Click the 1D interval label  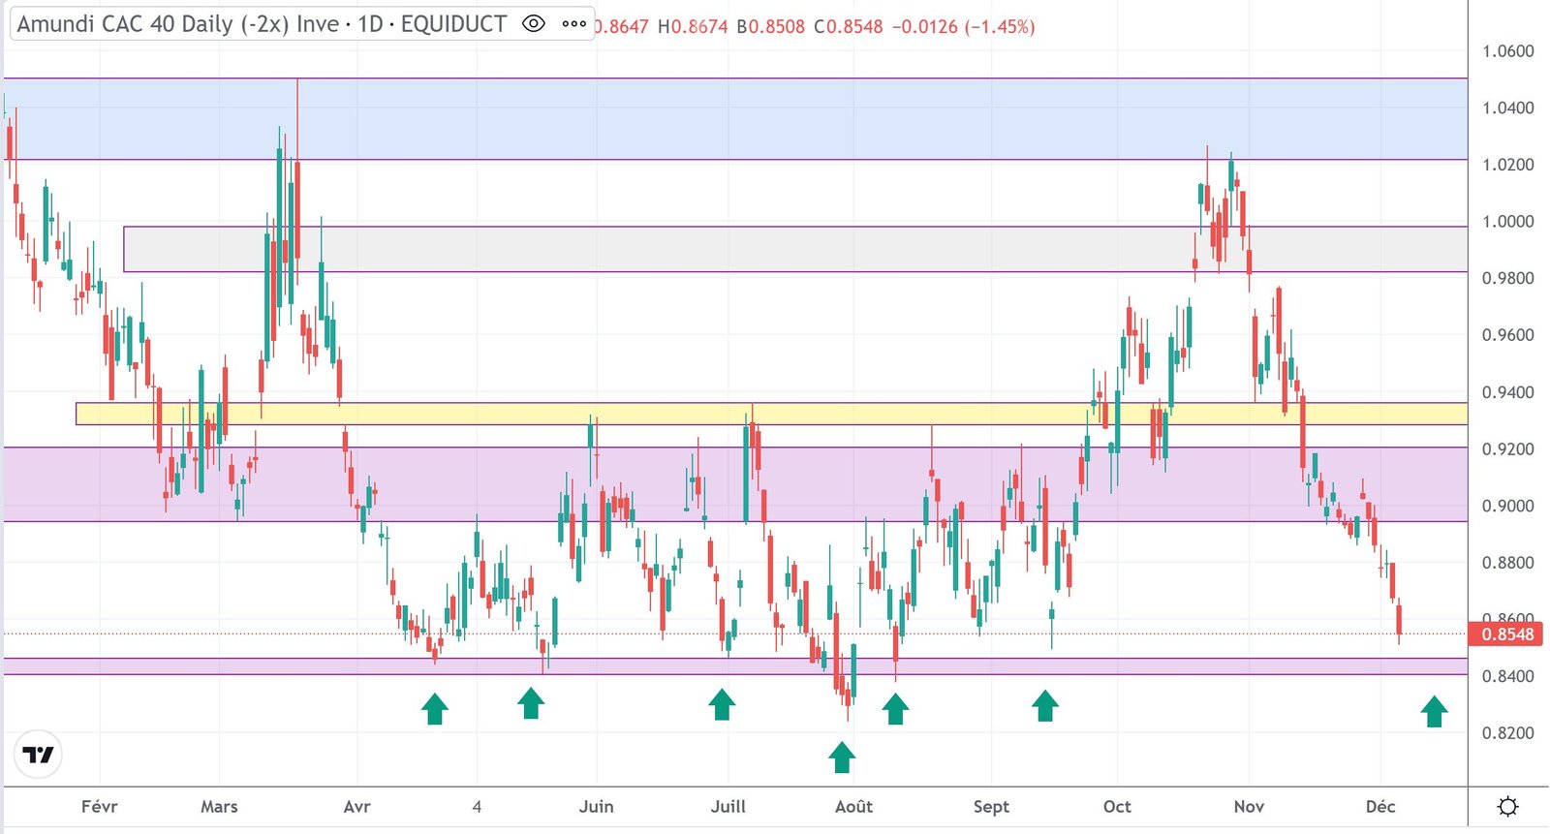click(x=370, y=24)
